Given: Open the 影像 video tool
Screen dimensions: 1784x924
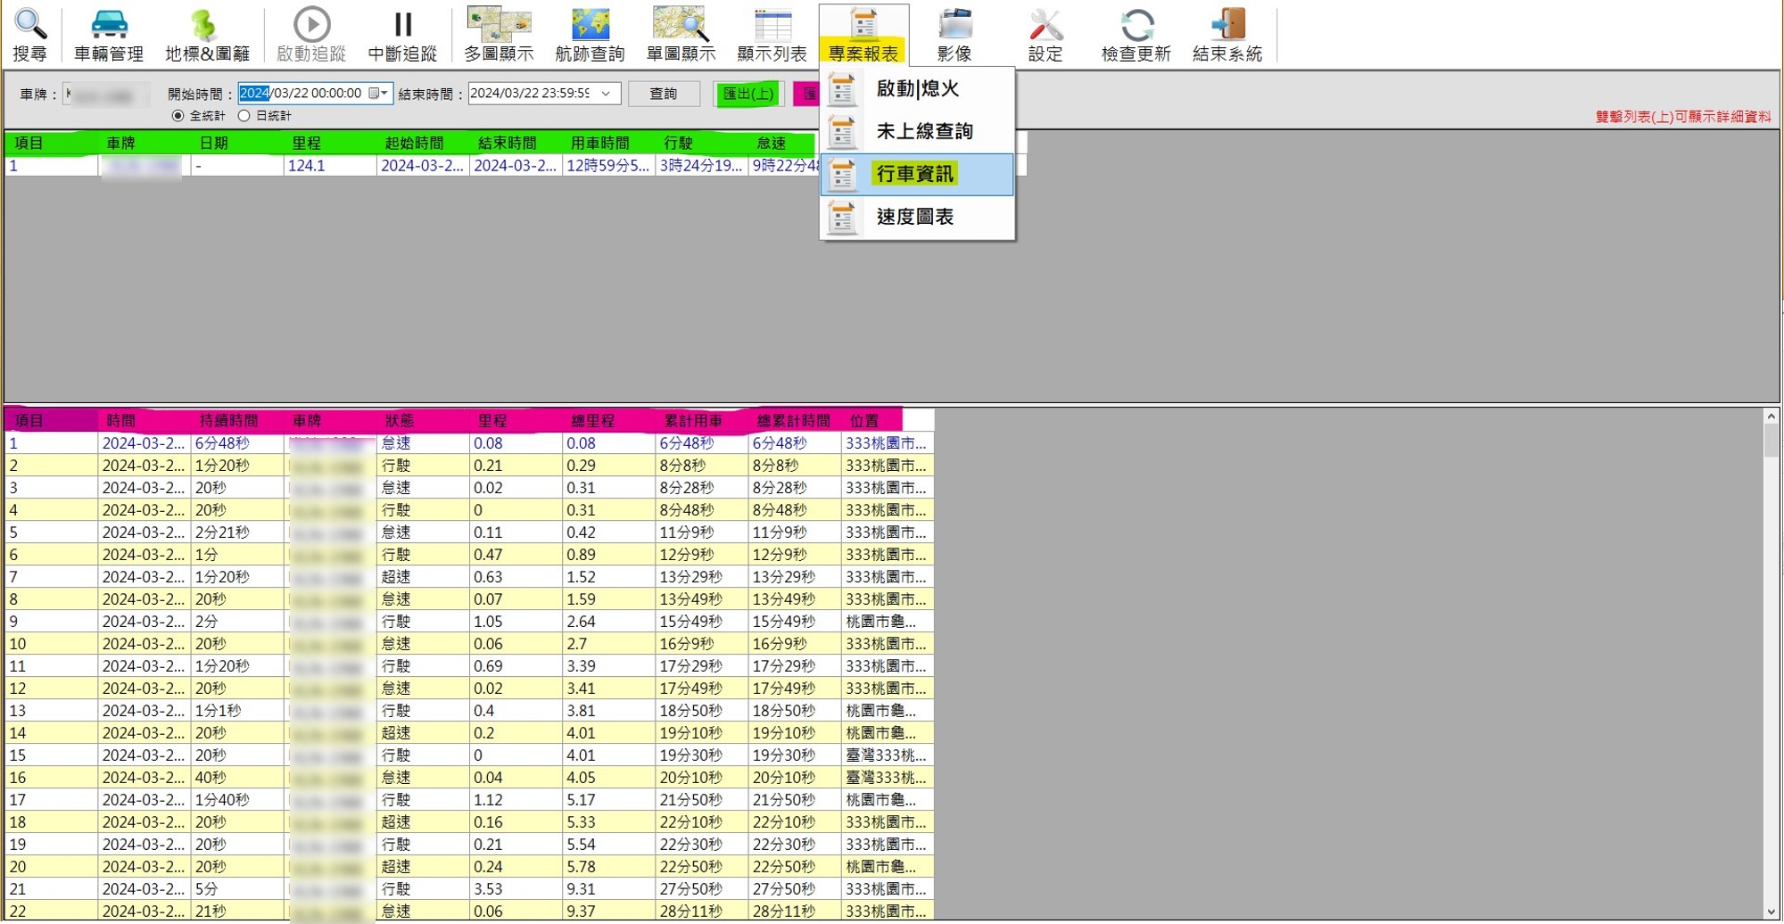Looking at the screenshot, I should tap(954, 35).
